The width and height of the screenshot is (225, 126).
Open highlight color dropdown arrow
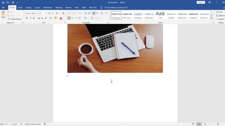[x=58, y=18]
